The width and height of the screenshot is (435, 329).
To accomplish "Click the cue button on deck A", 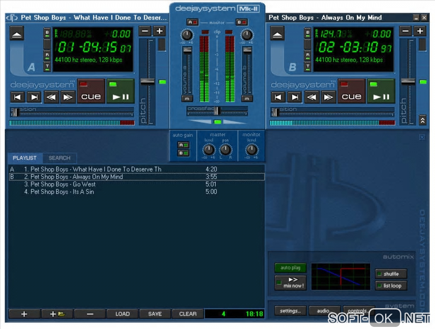I will click(x=91, y=92).
